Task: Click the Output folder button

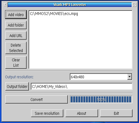Action: (17, 87)
